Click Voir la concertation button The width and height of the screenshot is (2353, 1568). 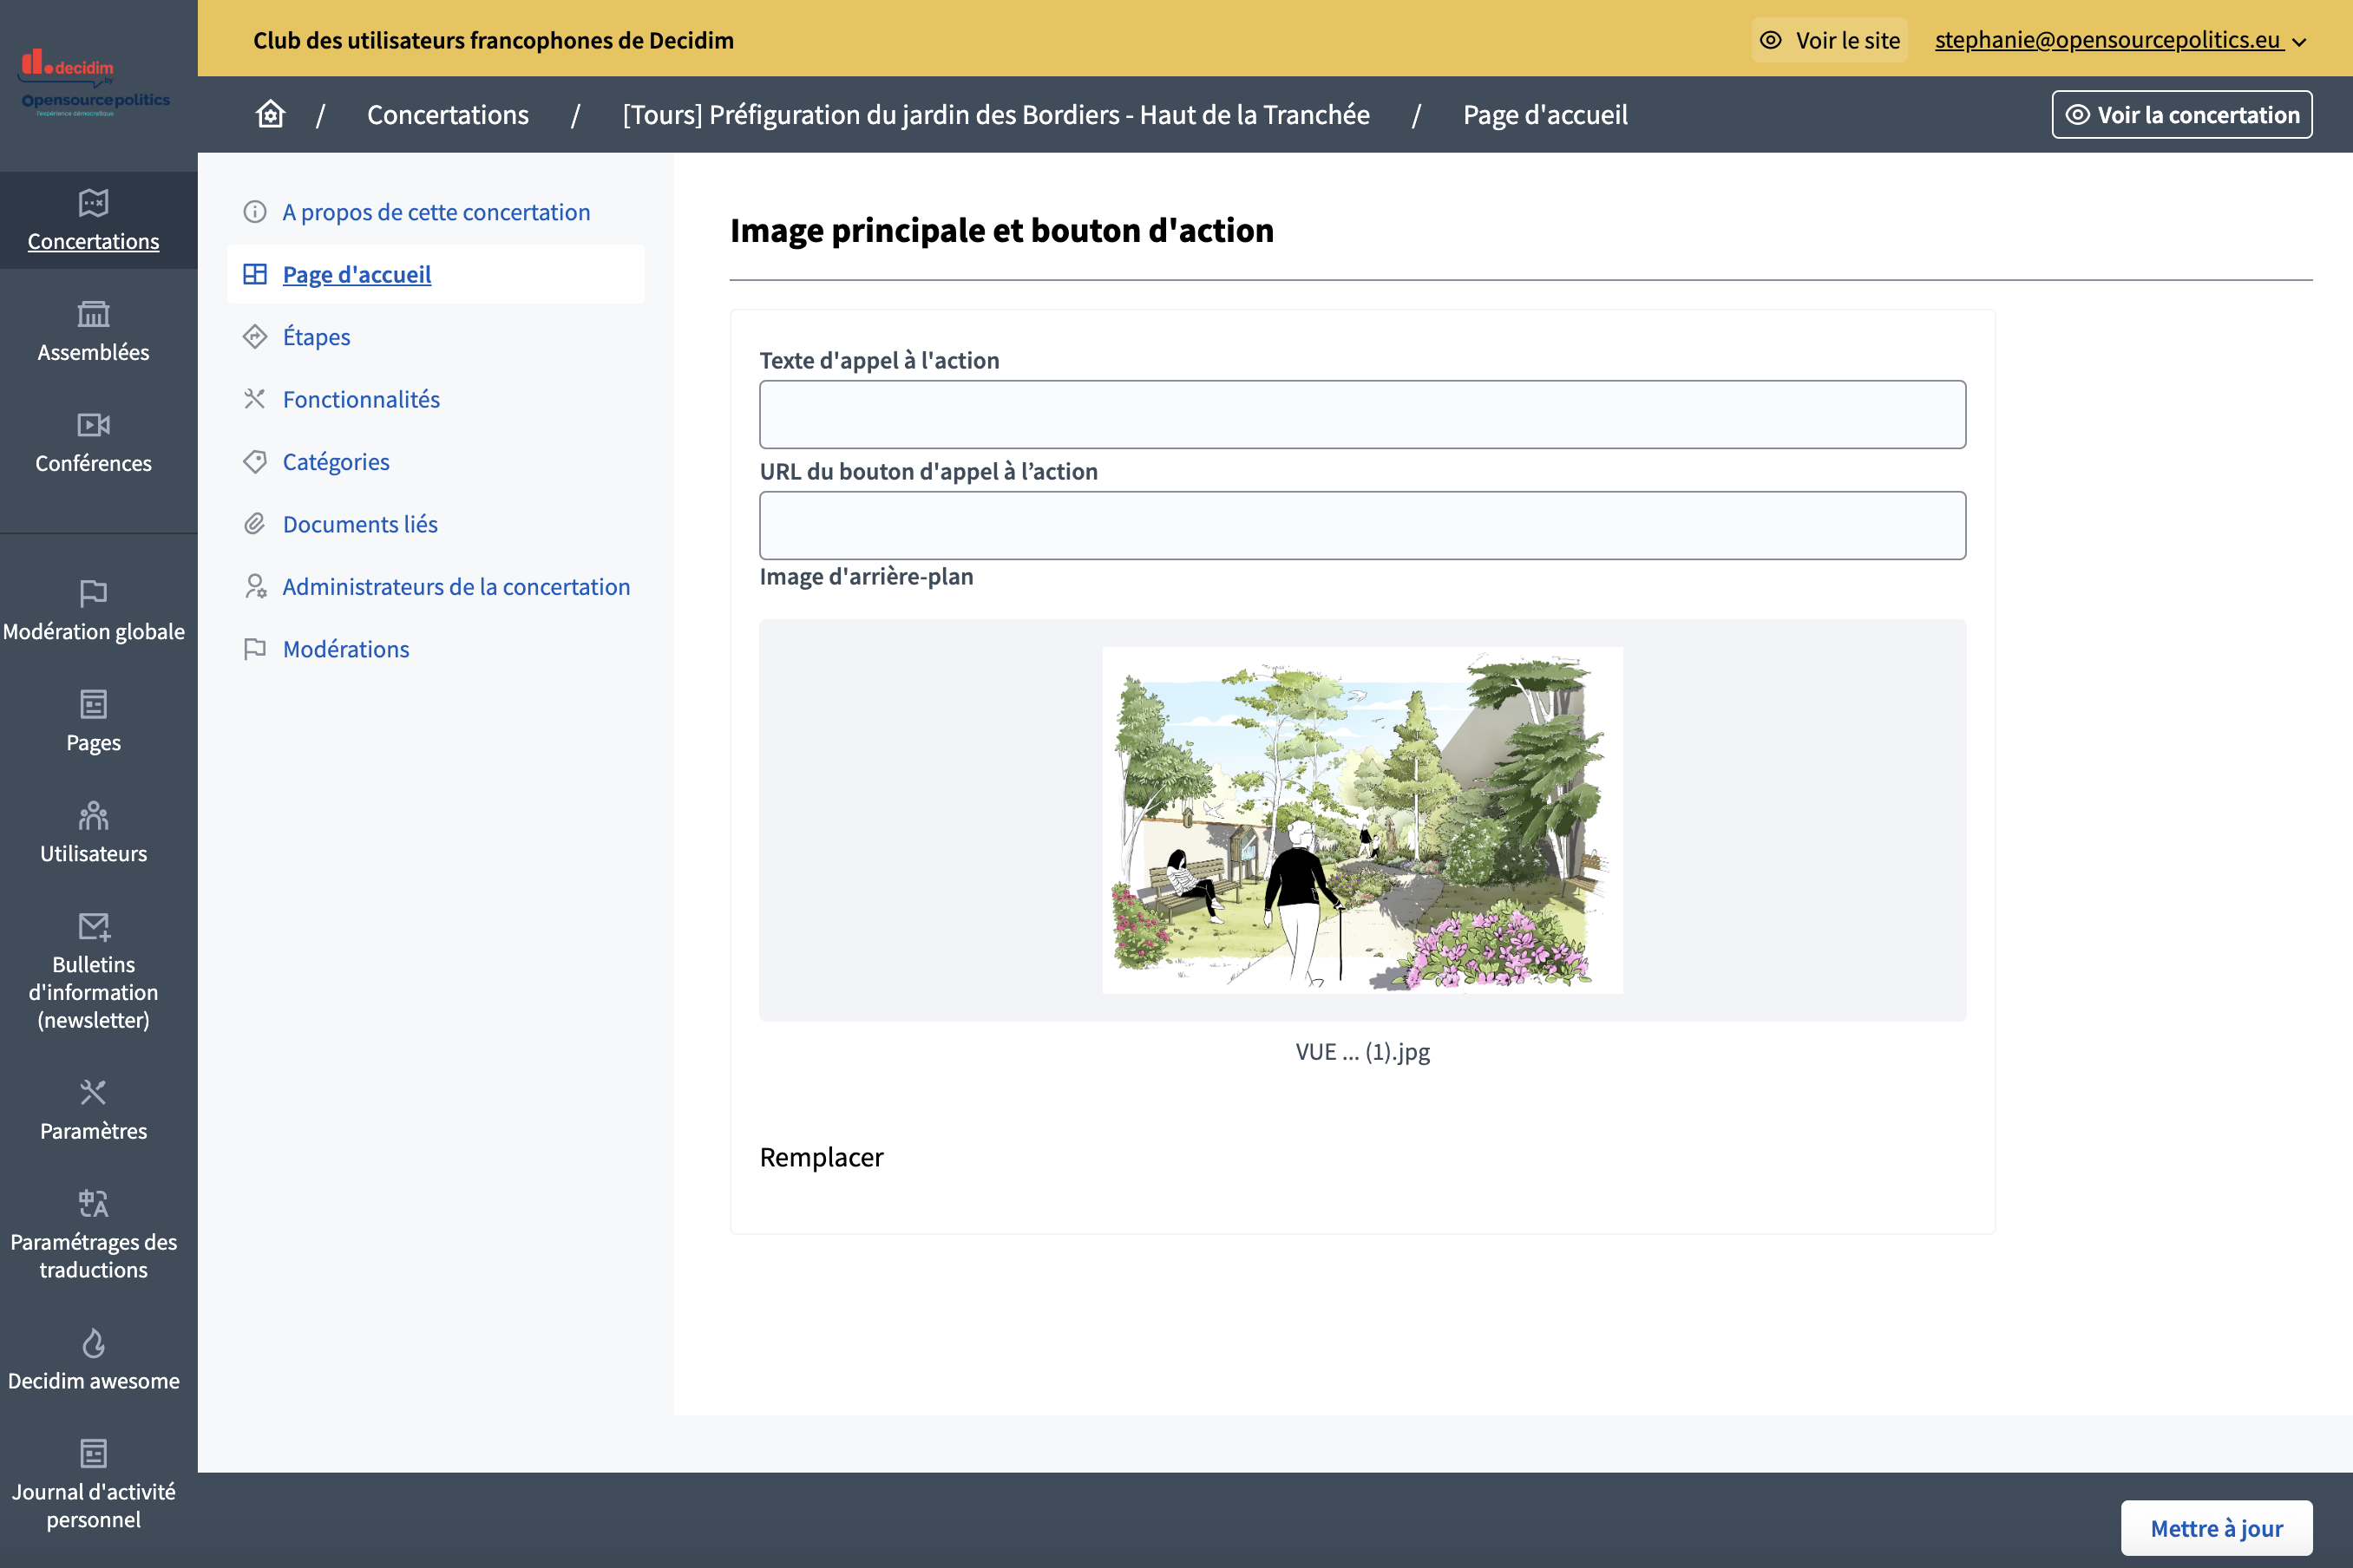[2181, 115]
